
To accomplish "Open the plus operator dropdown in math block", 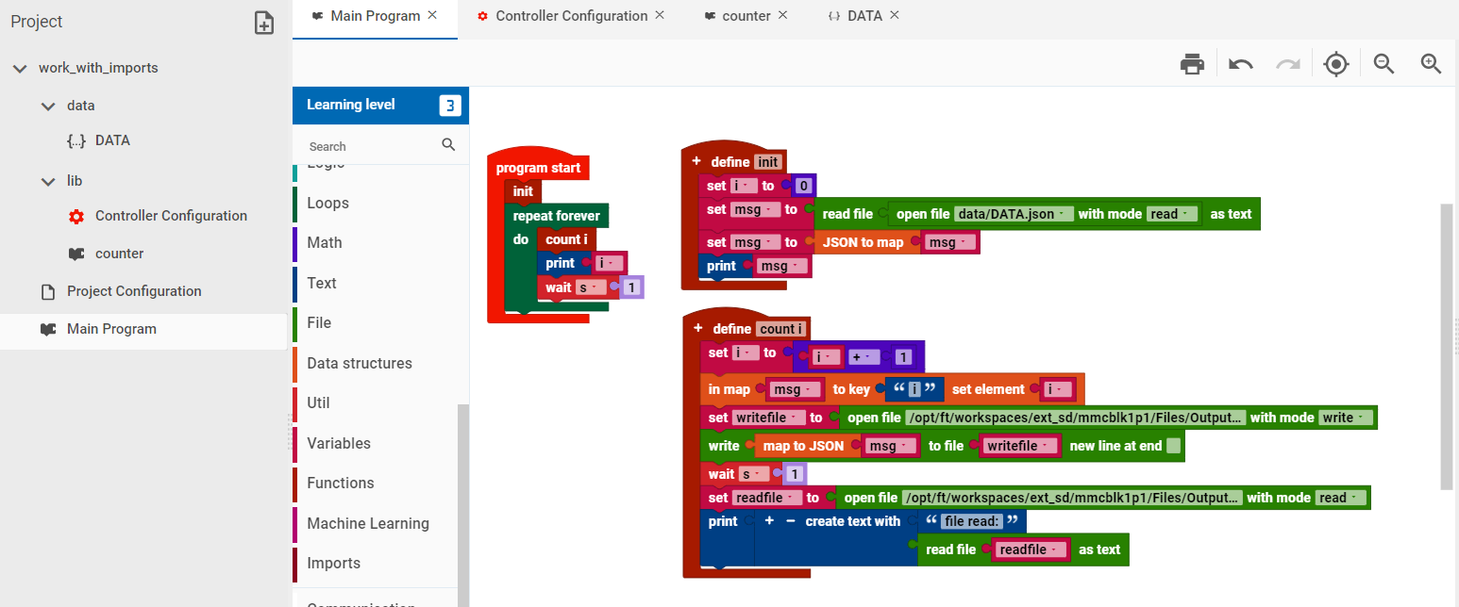I will pos(865,357).
